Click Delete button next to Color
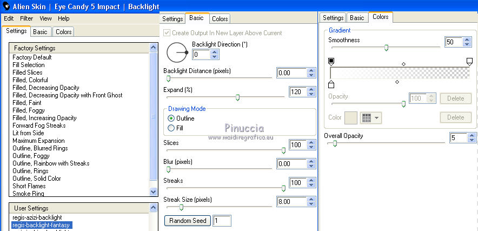Screen dimensions: 478x231 455,117
